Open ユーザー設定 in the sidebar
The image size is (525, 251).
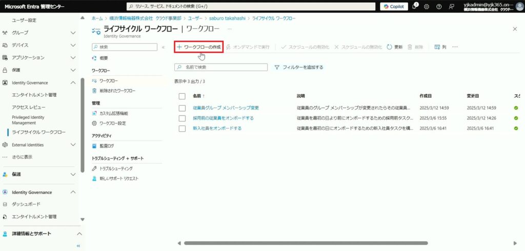[24, 20]
